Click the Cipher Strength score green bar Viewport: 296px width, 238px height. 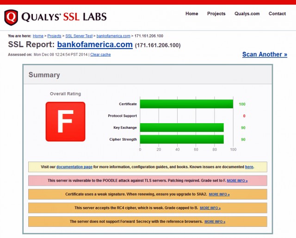pos(182,139)
